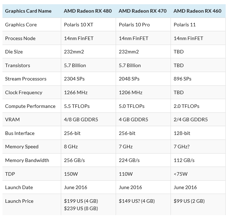The image size is (231, 220).
Task: Click the Graphics Card Name header cell
Action: pos(28,11)
